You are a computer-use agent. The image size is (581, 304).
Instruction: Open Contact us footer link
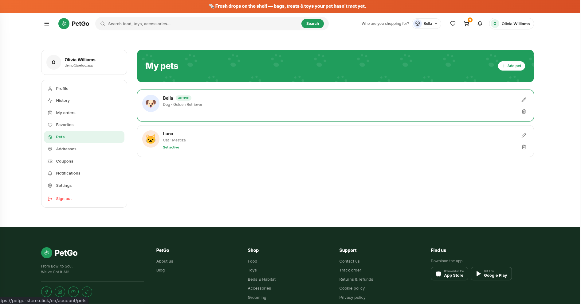pyautogui.click(x=349, y=261)
